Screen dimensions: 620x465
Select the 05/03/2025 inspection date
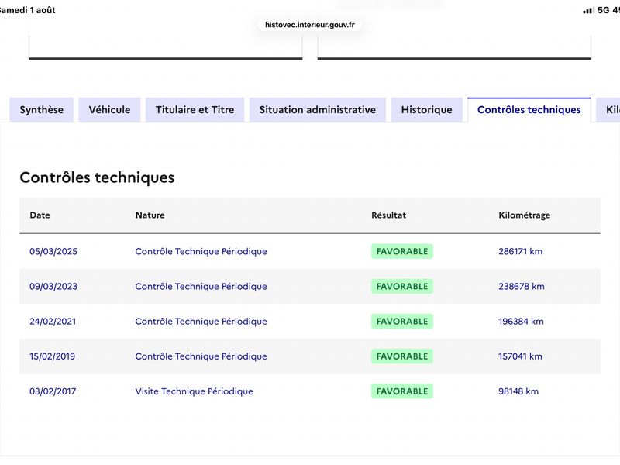53,251
